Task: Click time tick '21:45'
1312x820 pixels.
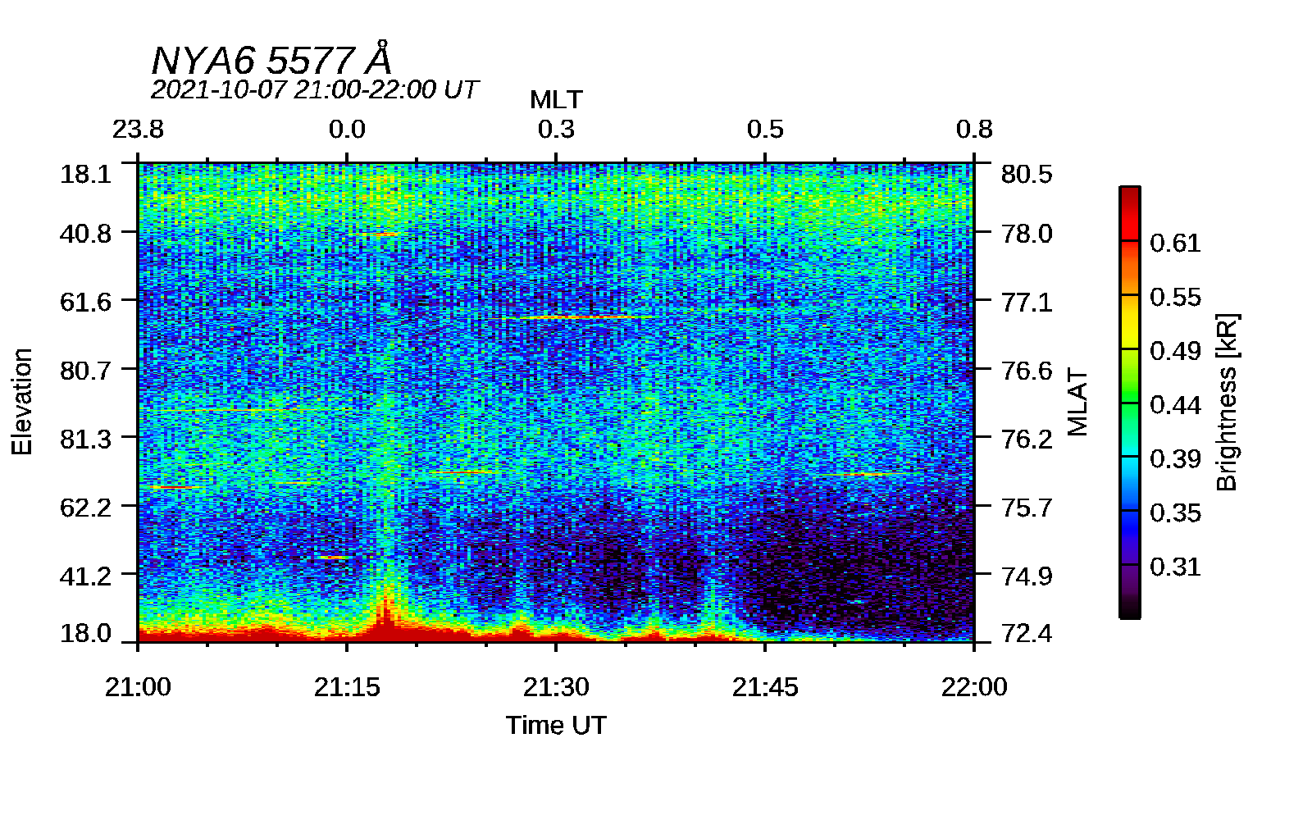Action: coord(765,687)
